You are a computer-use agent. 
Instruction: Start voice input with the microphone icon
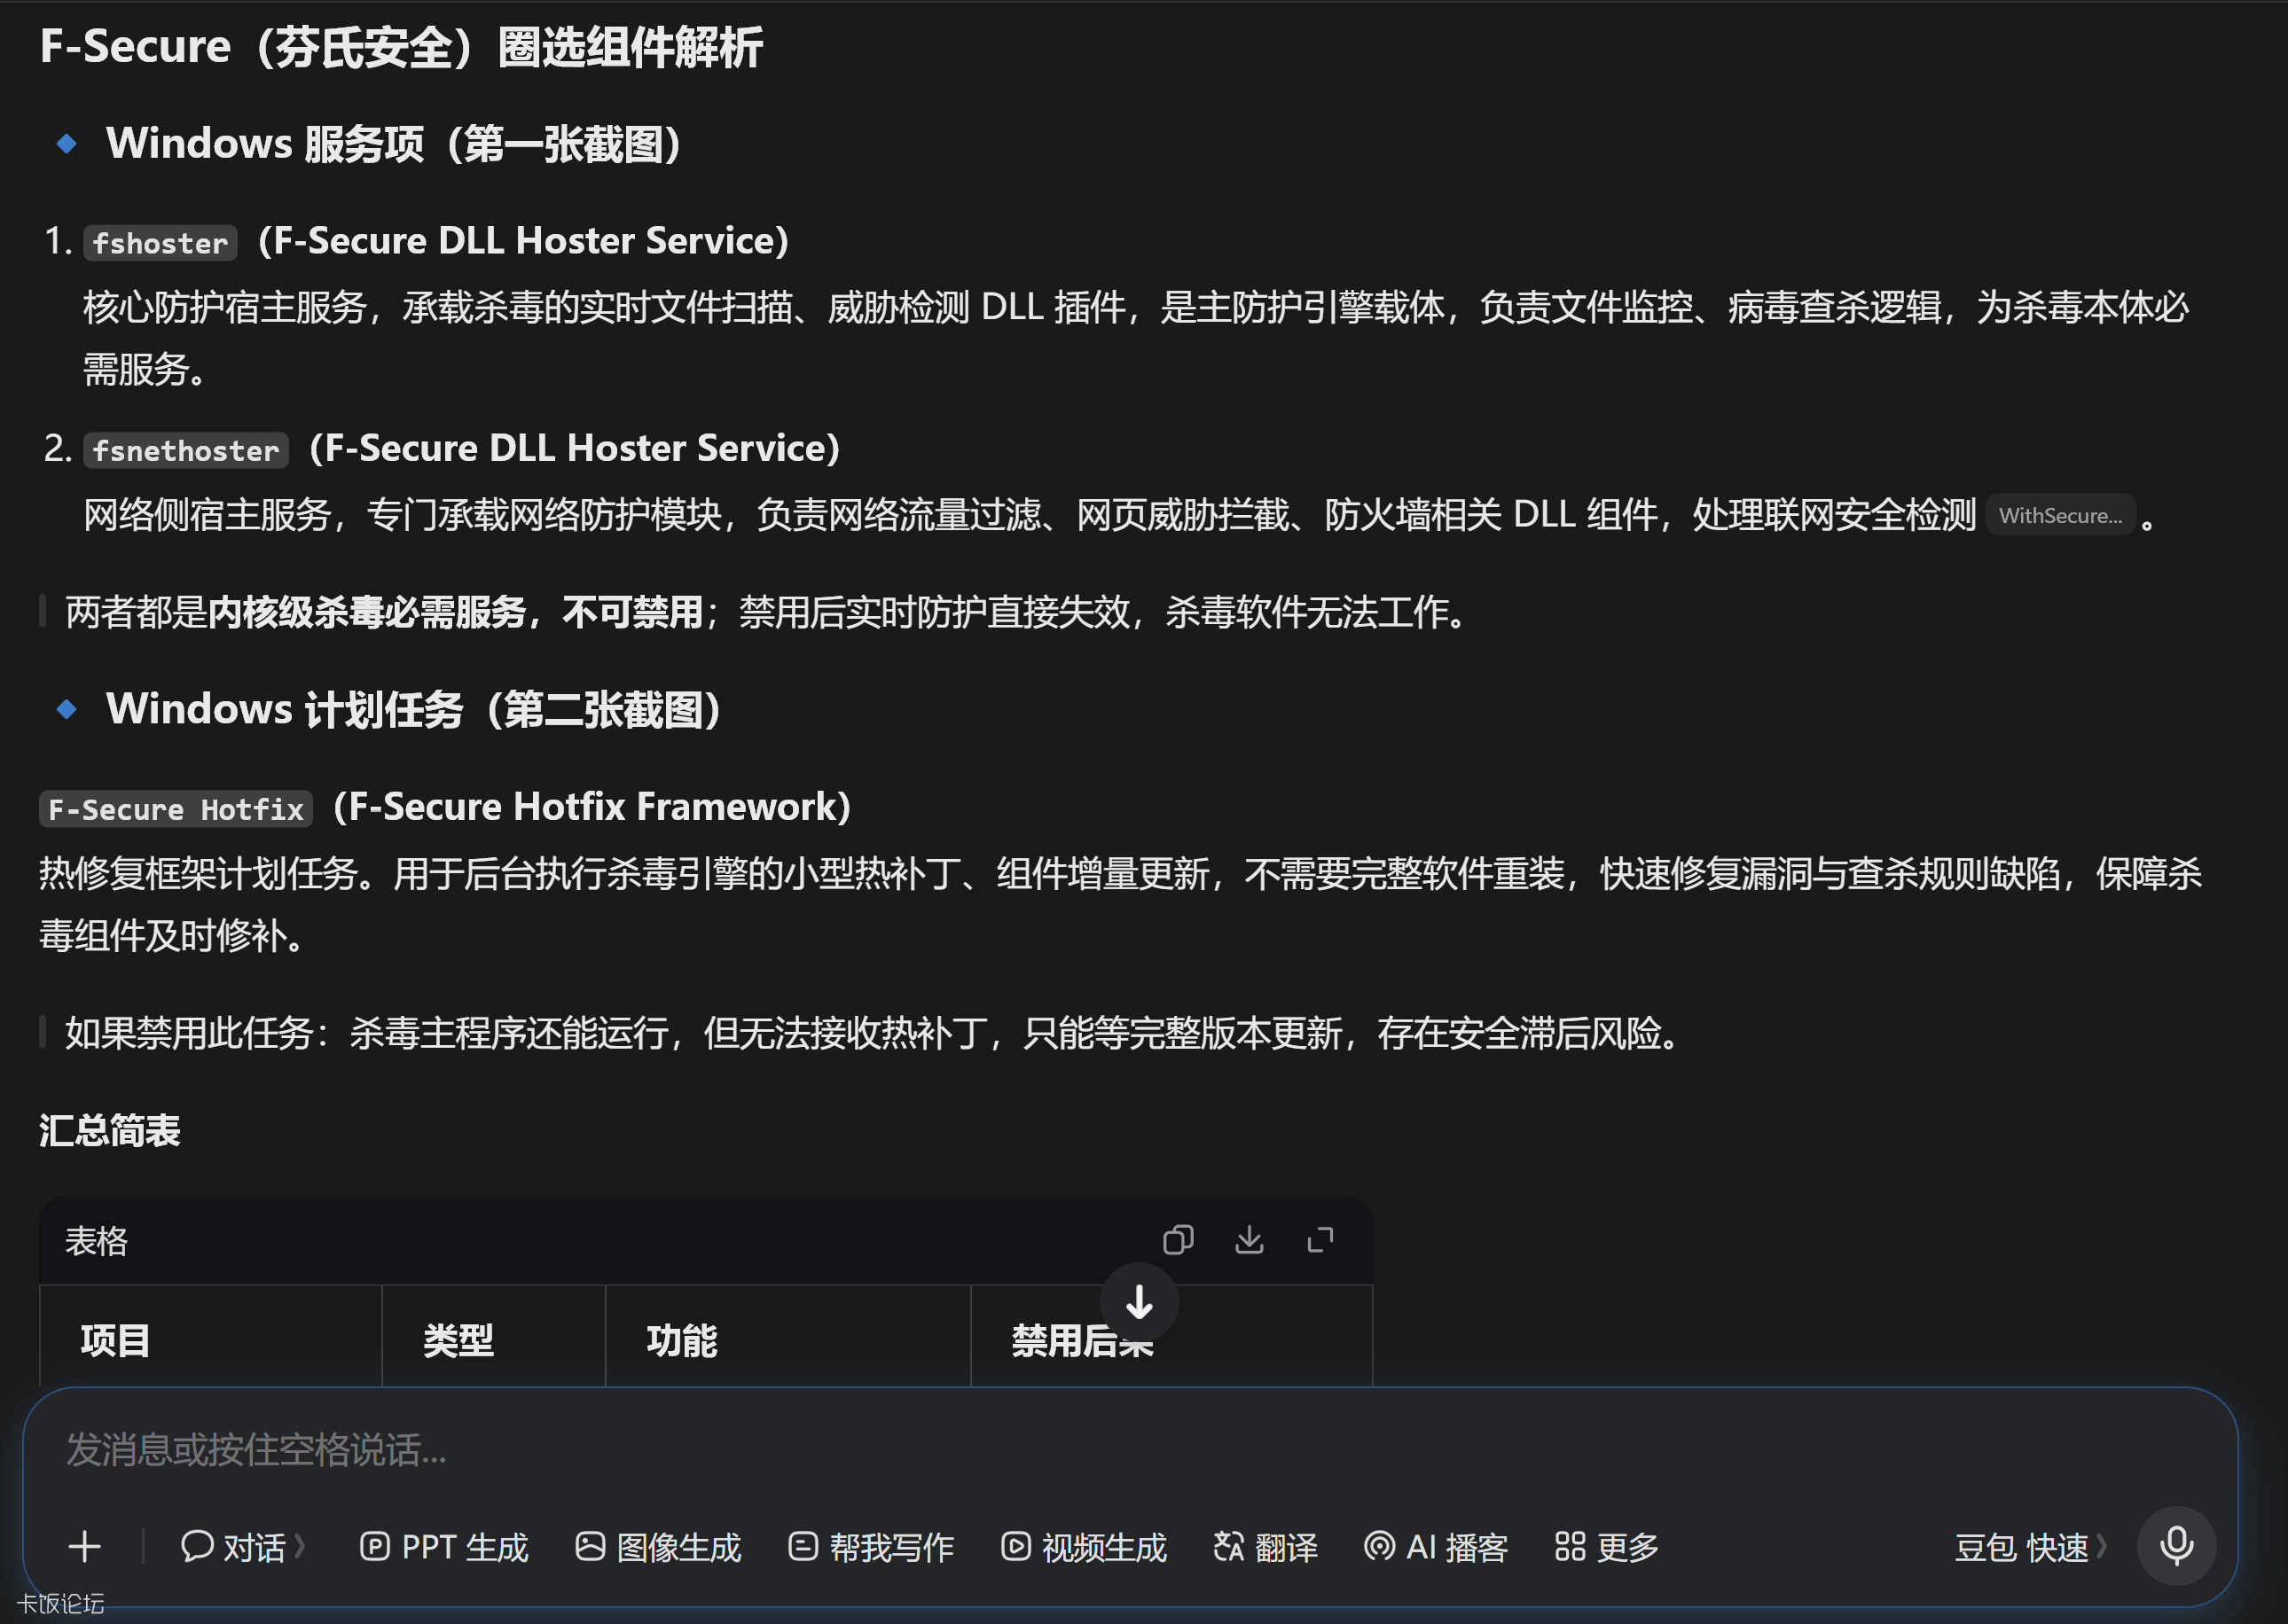point(2176,1546)
